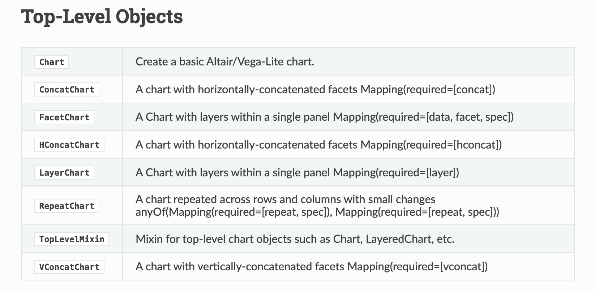Click RepeatChart description about rows and columns
Viewport: 595px width, 292px height.
pos(285,199)
